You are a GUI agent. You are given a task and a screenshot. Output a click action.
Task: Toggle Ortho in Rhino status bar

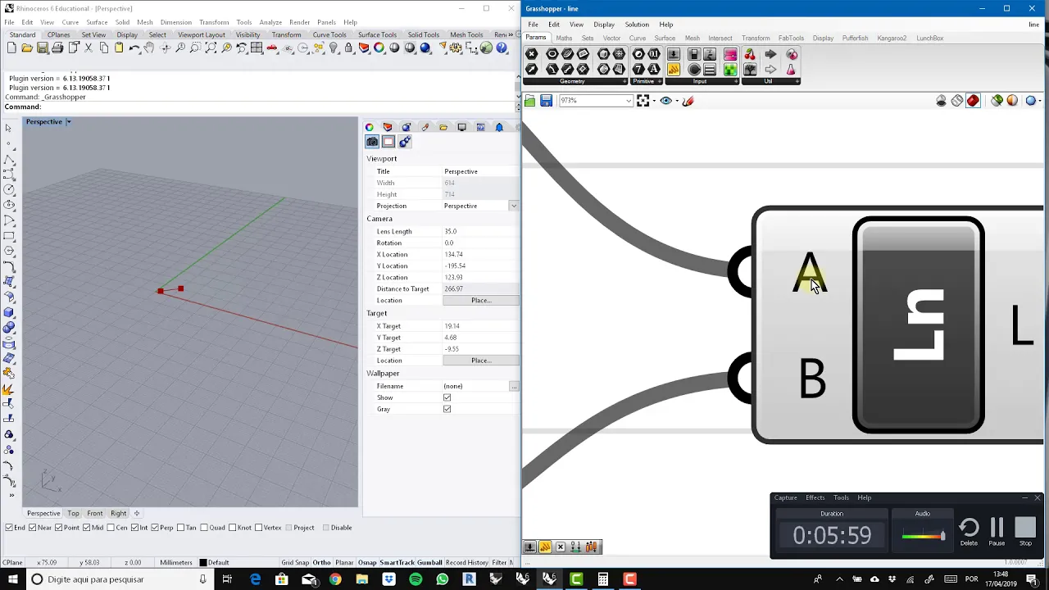click(x=321, y=563)
